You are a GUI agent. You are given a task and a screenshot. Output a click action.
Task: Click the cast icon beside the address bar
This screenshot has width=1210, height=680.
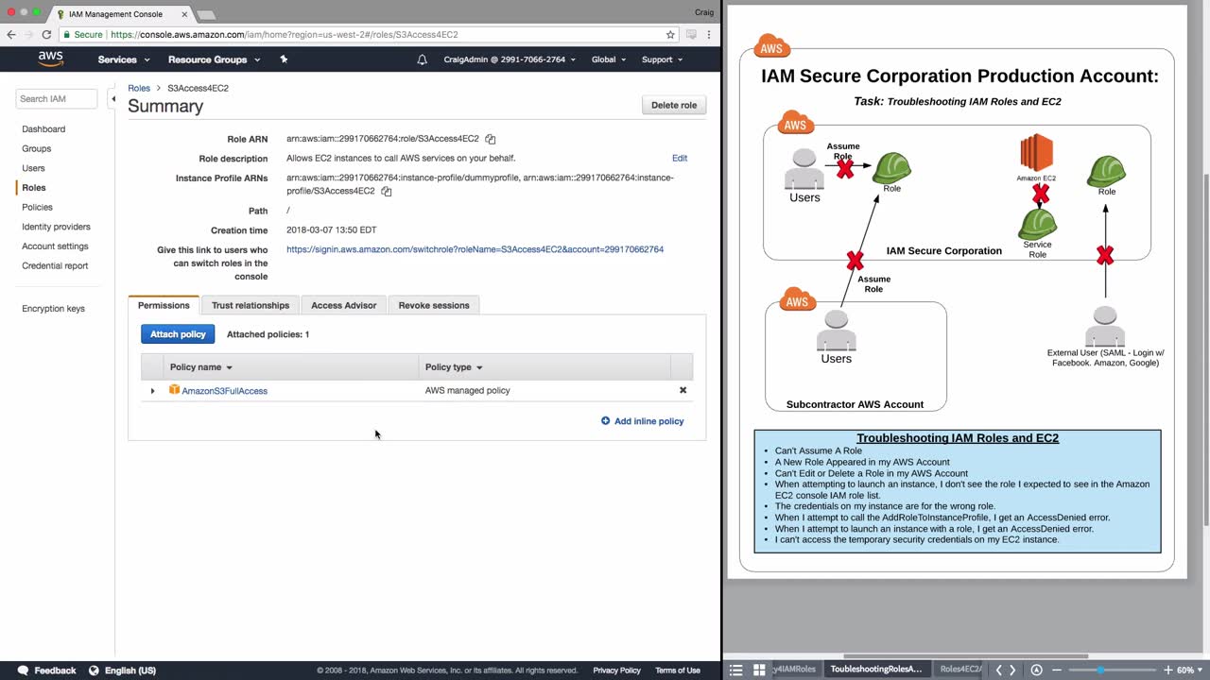691,34
